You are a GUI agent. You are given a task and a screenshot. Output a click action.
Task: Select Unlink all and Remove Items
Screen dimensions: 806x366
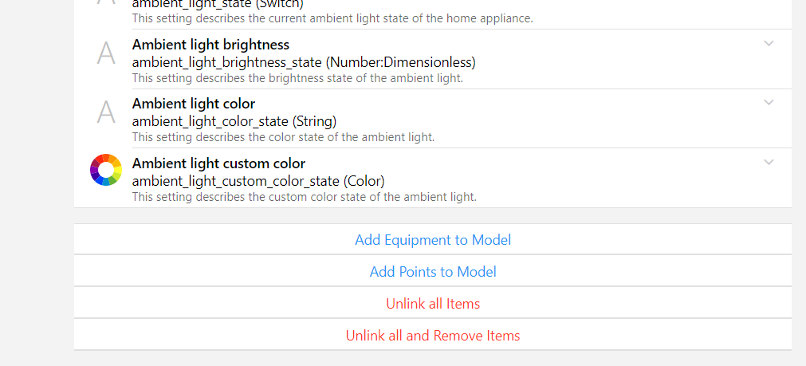(x=433, y=336)
